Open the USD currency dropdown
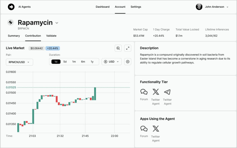This screenshot has width=237, height=148. pos(111,62)
